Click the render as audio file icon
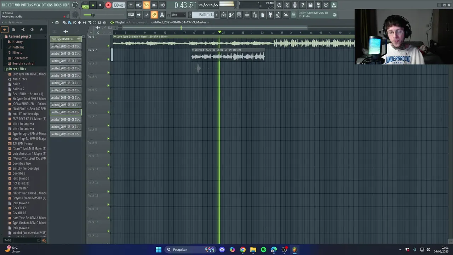453x255 pixels. (318, 5)
